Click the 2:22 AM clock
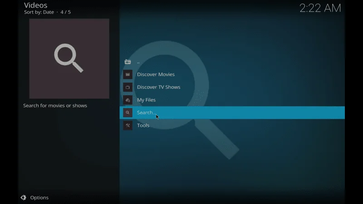 (320, 8)
